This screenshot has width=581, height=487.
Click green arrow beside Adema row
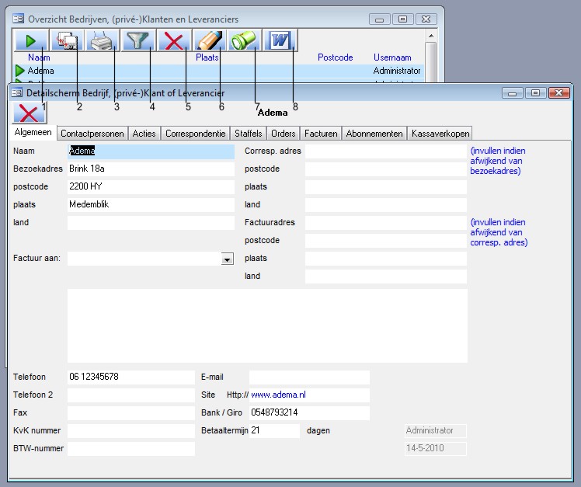pos(19,71)
